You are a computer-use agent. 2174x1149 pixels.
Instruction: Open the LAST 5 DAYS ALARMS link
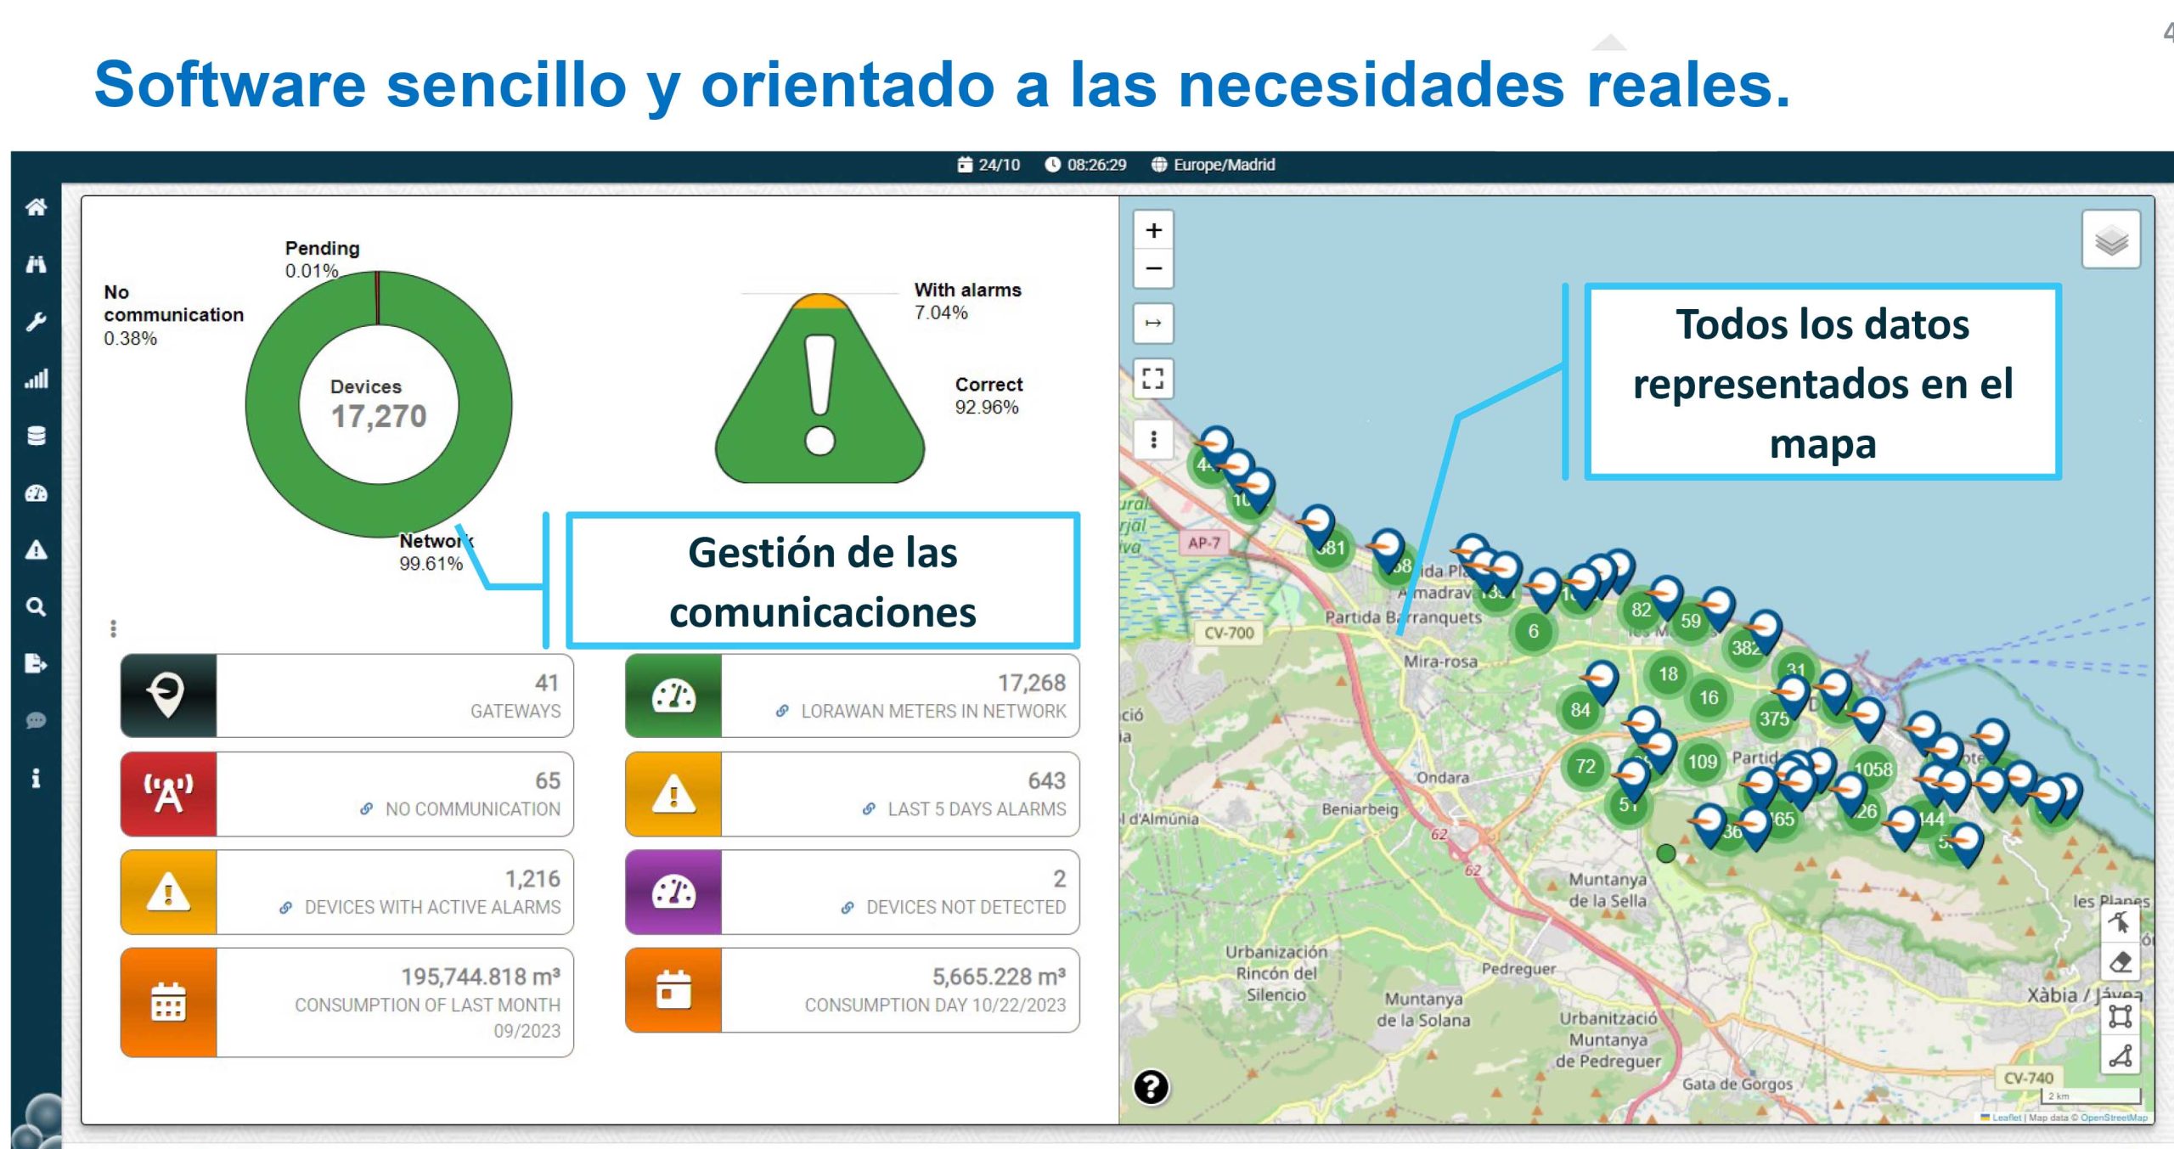976,808
